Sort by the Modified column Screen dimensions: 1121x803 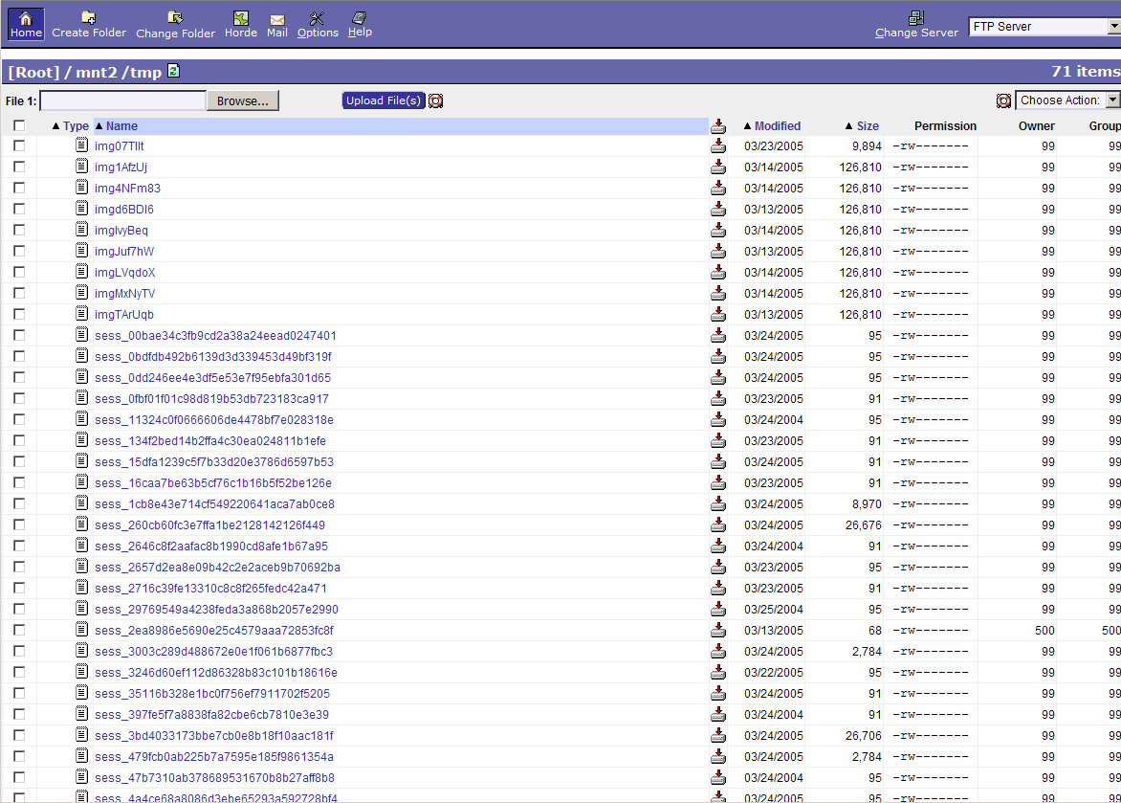pyautogui.click(x=777, y=126)
